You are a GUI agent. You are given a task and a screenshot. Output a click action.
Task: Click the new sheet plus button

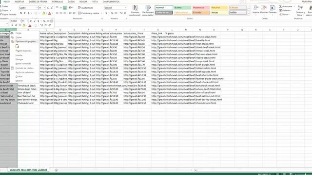tap(56, 170)
